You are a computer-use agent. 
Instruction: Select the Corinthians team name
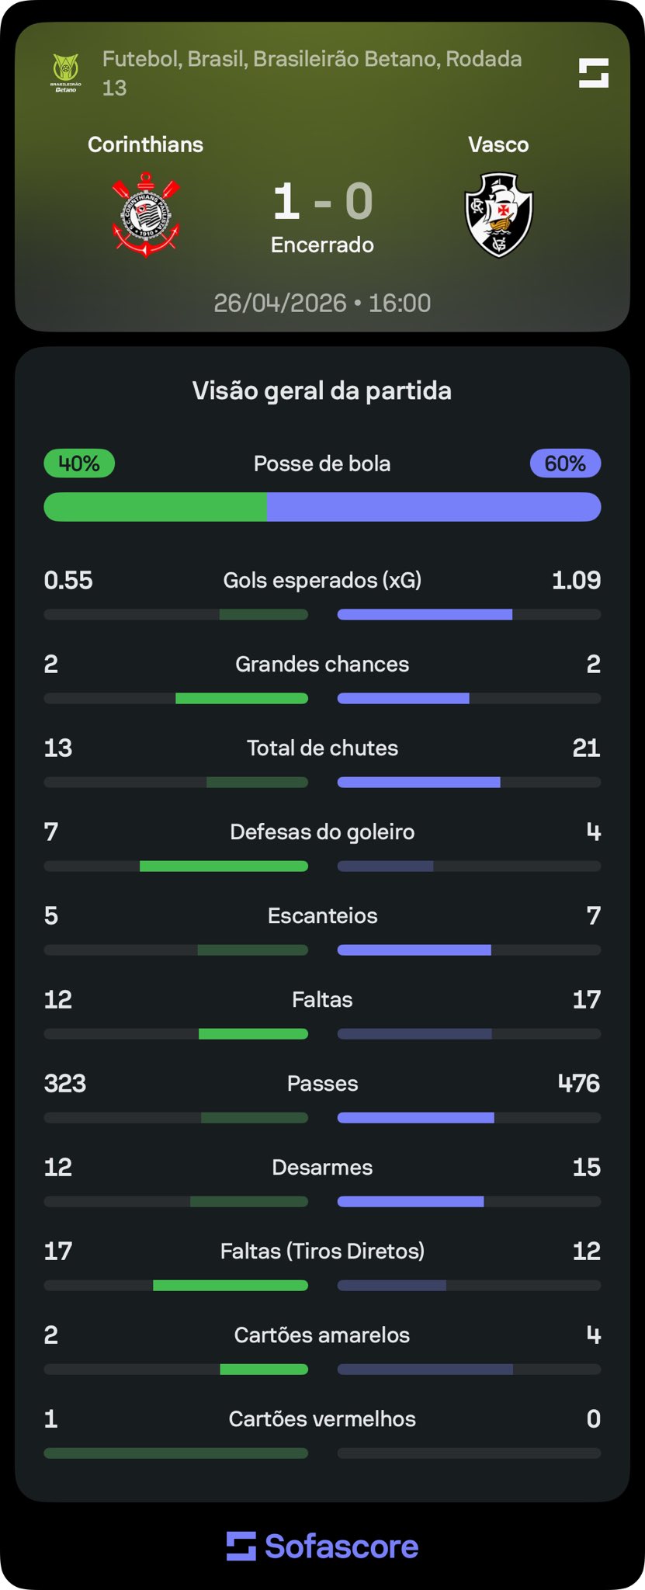pyautogui.click(x=145, y=144)
